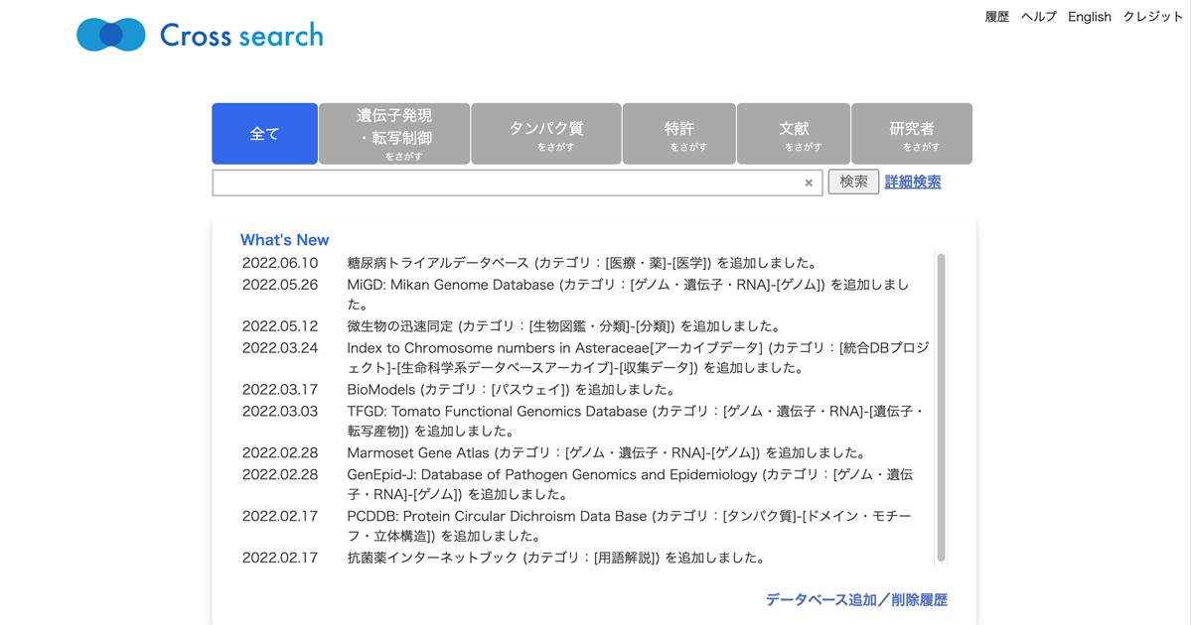This screenshot has height=625, width=1192.
Task: Click the What's New heading
Action: 284,240
